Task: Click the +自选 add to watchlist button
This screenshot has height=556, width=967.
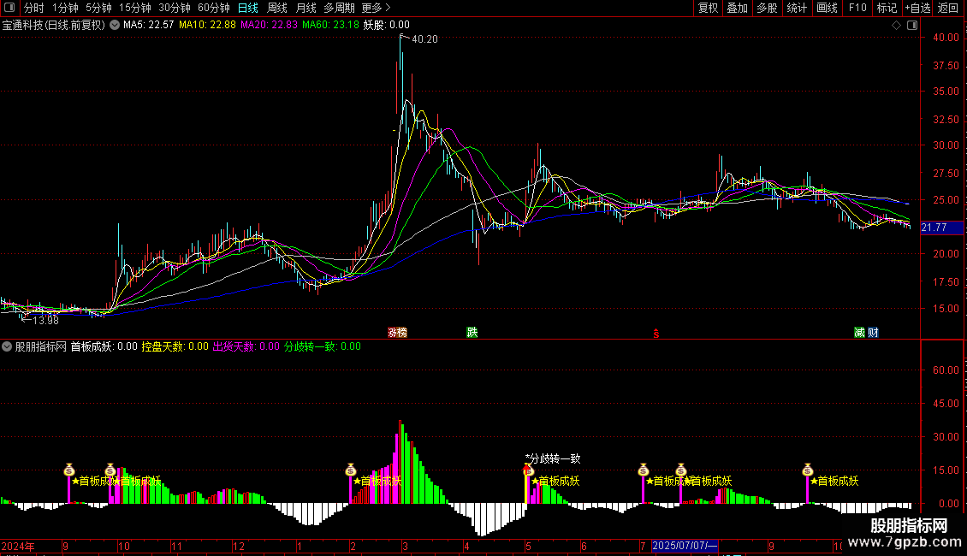Action: 917,8
